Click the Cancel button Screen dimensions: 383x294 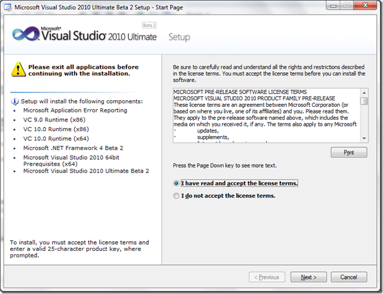[348, 277]
